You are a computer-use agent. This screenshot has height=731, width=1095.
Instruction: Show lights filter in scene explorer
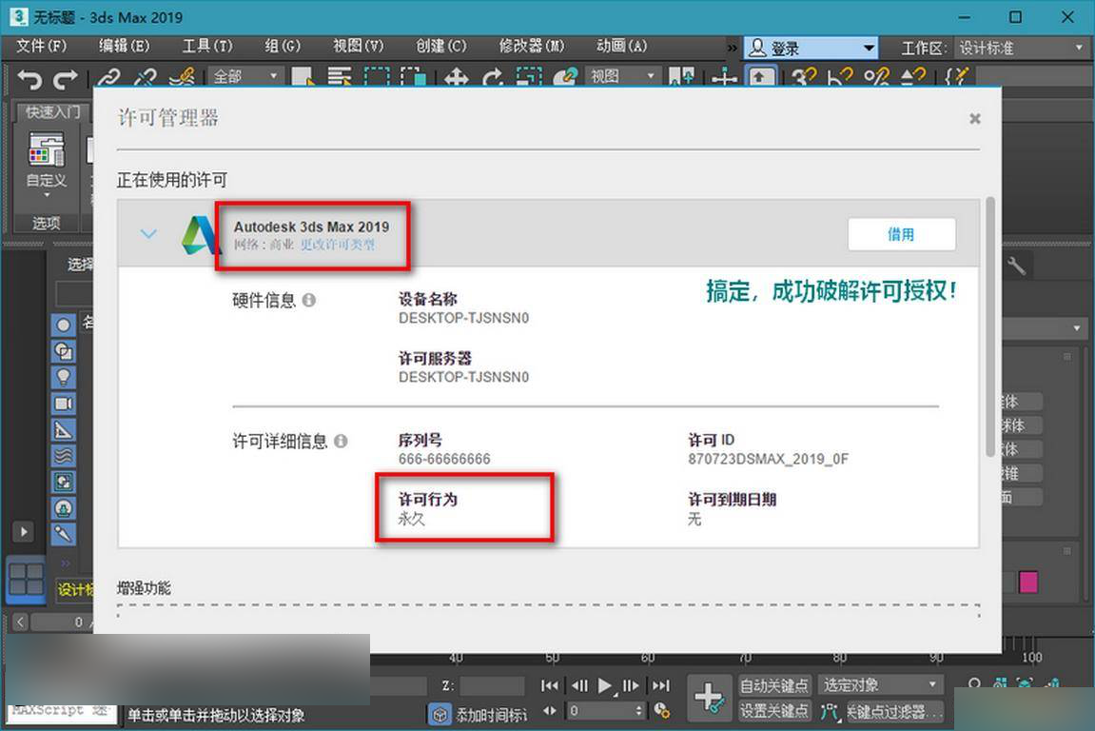[64, 377]
